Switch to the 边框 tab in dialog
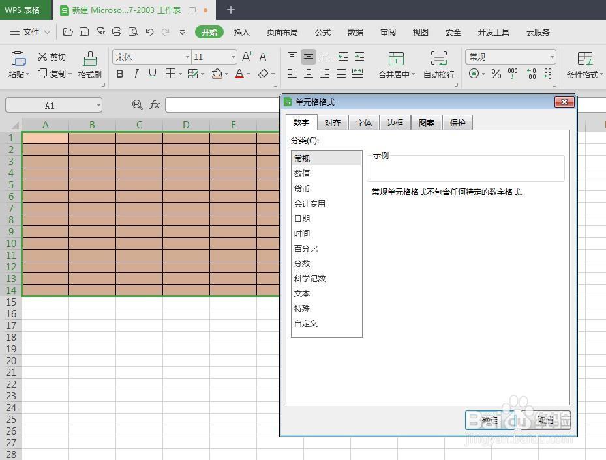Viewport: 606px width, 460px height. pyautogui.click(x=395, y=122)
